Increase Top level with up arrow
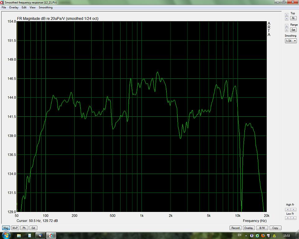This screenshot has height=239, width=299. (x=287, y=15)
